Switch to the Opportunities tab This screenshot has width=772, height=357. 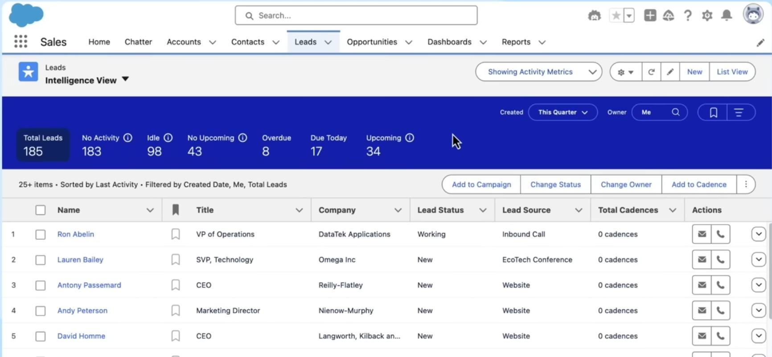click(x=372, y=42)
